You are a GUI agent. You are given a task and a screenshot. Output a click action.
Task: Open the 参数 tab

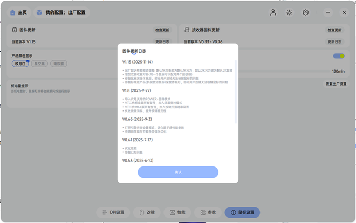coord(208,212)
